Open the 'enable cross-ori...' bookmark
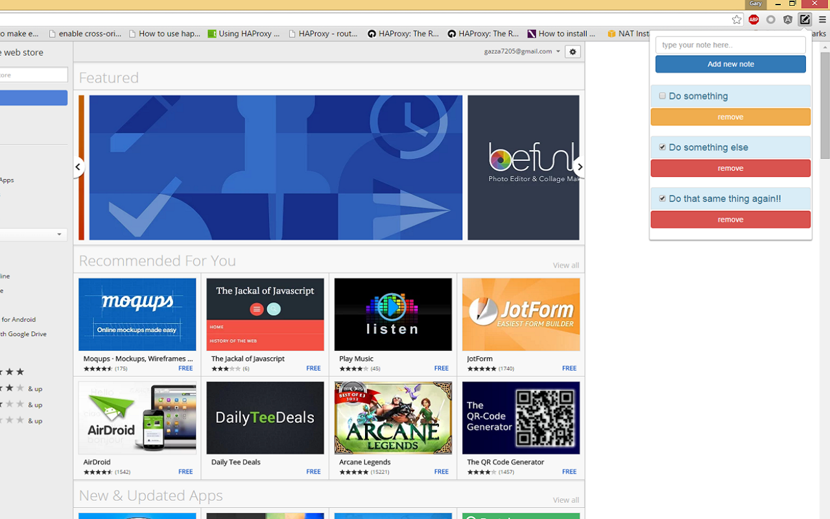 [x=85, y=34]
